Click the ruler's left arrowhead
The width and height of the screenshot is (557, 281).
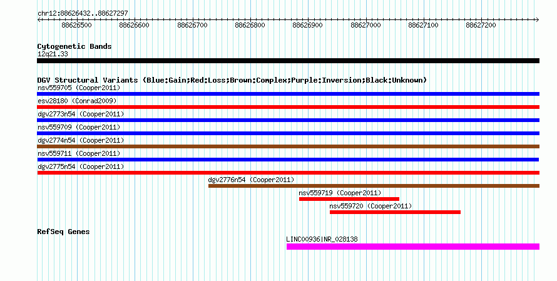(x=39, y=20)
